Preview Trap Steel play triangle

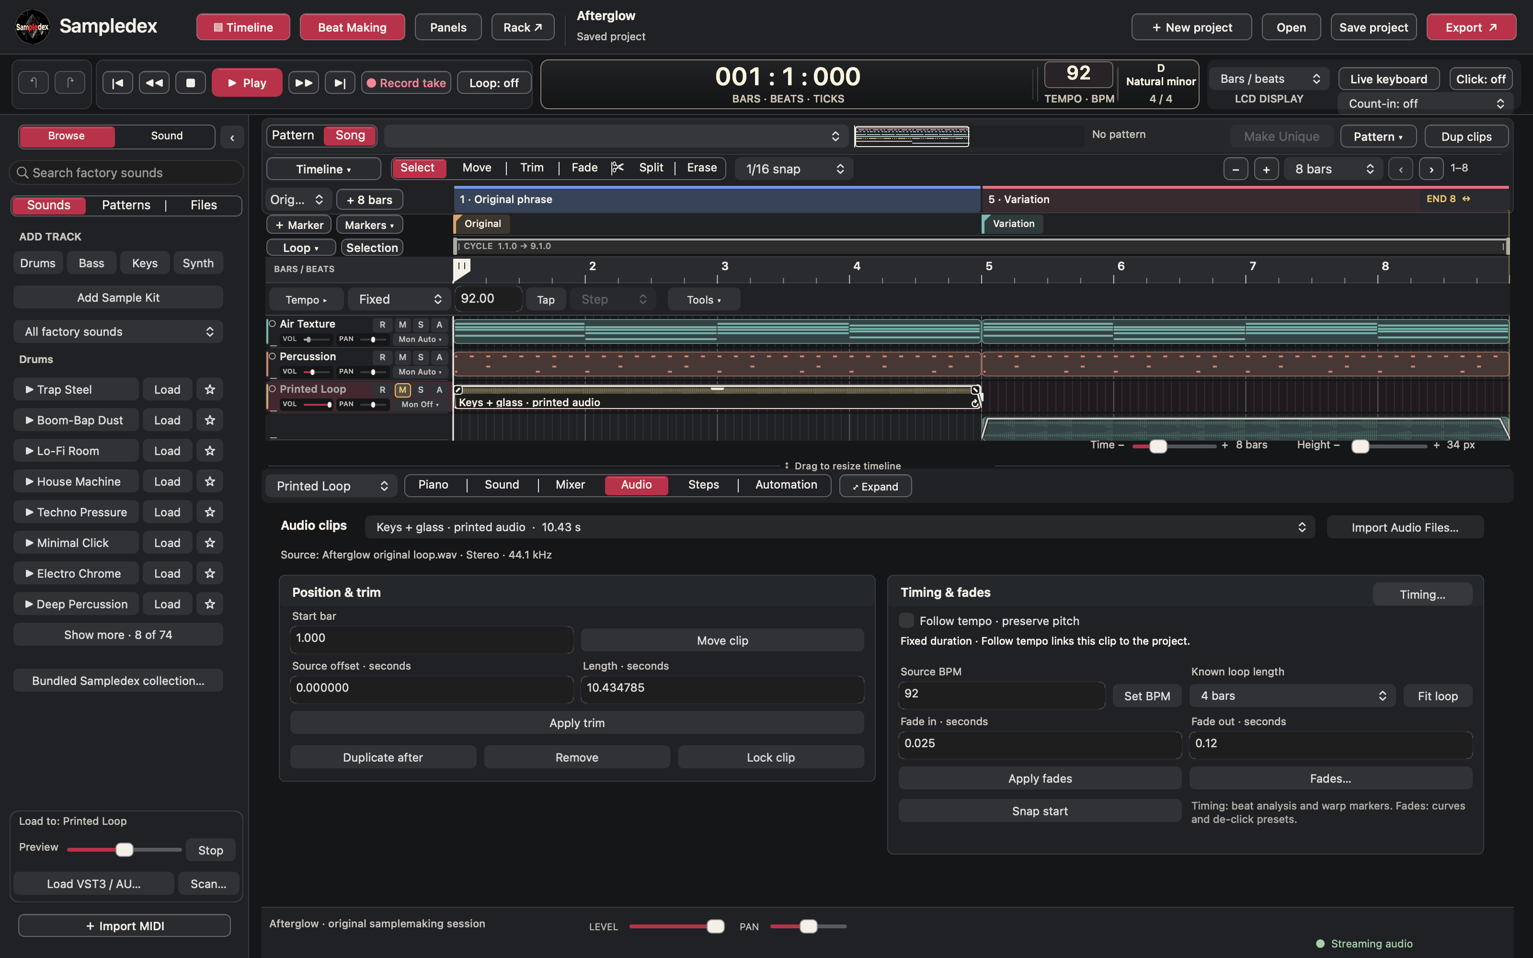(29, 389)
